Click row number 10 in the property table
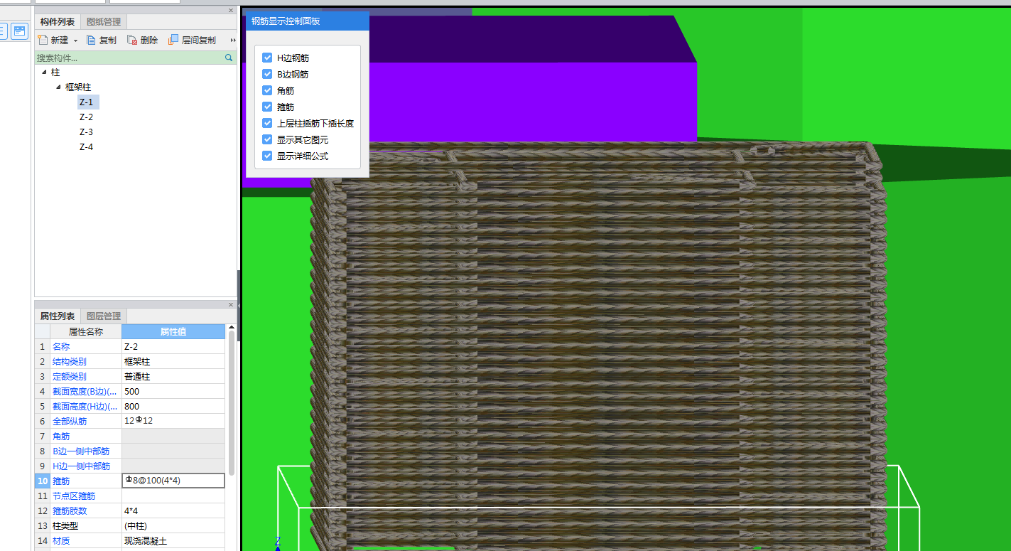Viewport: 1011px width, 551px height. [43, 481]
